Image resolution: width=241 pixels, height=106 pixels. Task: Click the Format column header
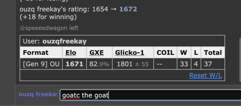pos(36,53)
